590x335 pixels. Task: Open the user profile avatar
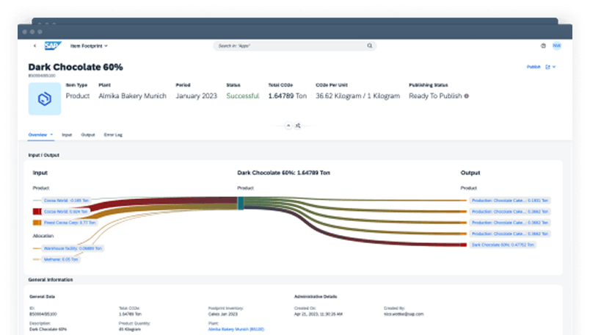tap(556, 46)
